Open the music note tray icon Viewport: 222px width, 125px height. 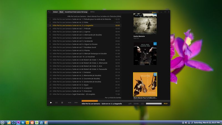192,122
